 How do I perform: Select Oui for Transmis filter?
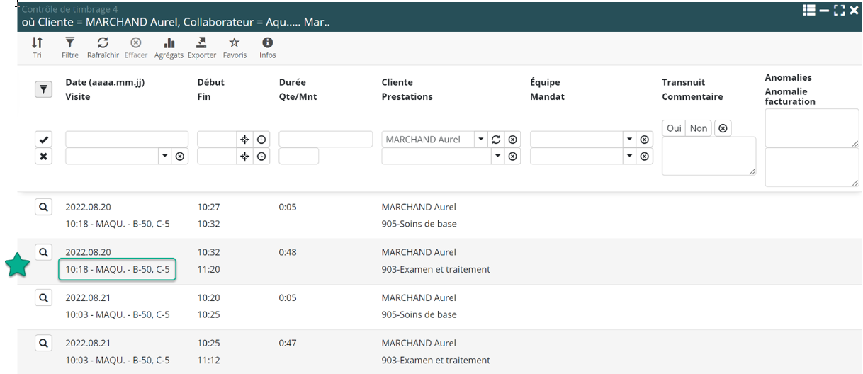pos(674,128)
